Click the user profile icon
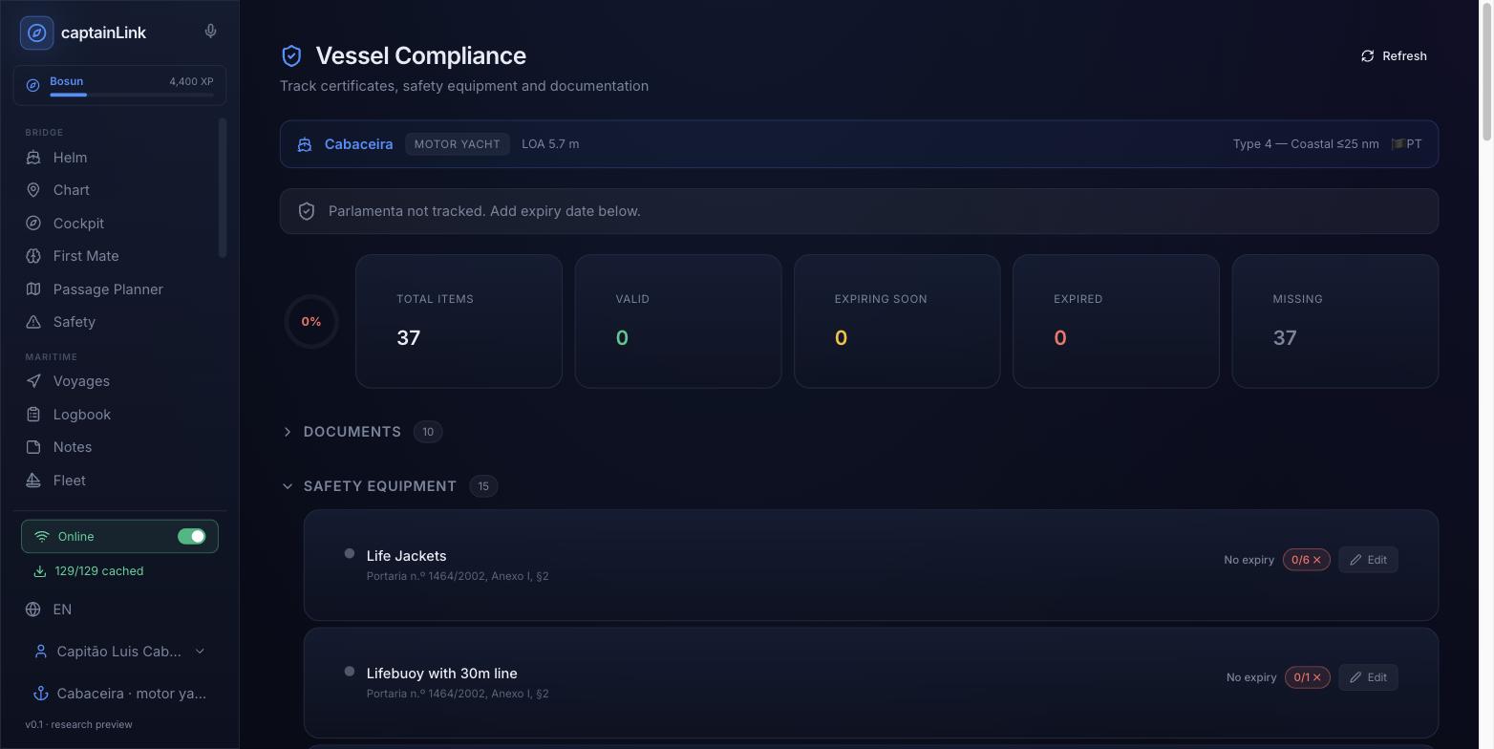 click(x=41, y=652)
